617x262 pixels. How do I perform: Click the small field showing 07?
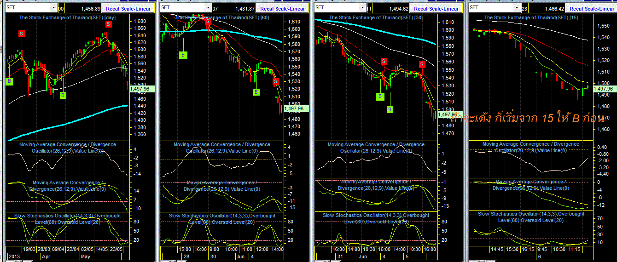coord(216,9)
